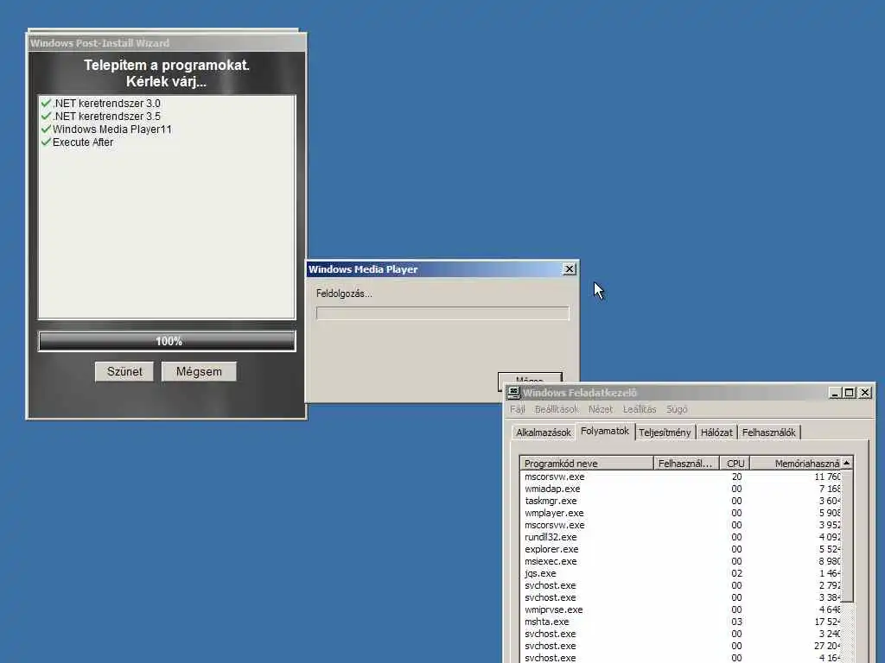Screen dimensions: 885x663
Task: Close the Windows Media Player dialog
Action: coord(570,269)
